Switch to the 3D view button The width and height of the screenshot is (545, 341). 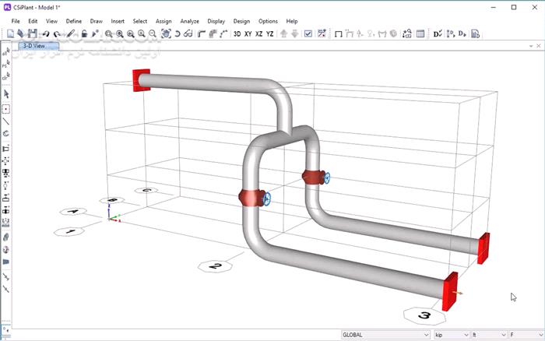(x=237, y=33)
